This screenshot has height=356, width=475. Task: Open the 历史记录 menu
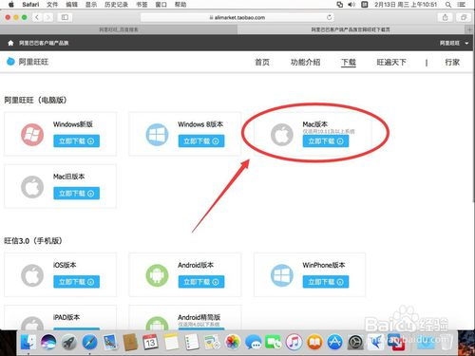[x=116, y=5]
